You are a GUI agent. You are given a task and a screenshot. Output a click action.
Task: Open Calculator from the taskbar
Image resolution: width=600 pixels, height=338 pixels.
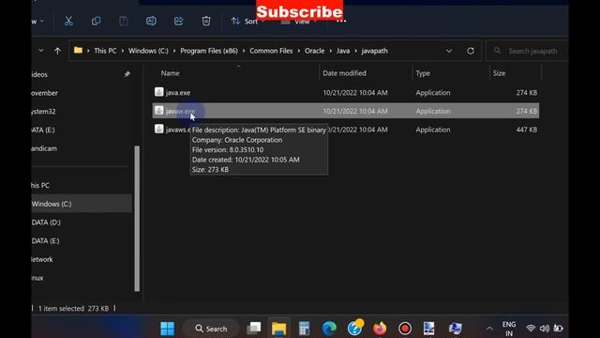click(304, 329)
